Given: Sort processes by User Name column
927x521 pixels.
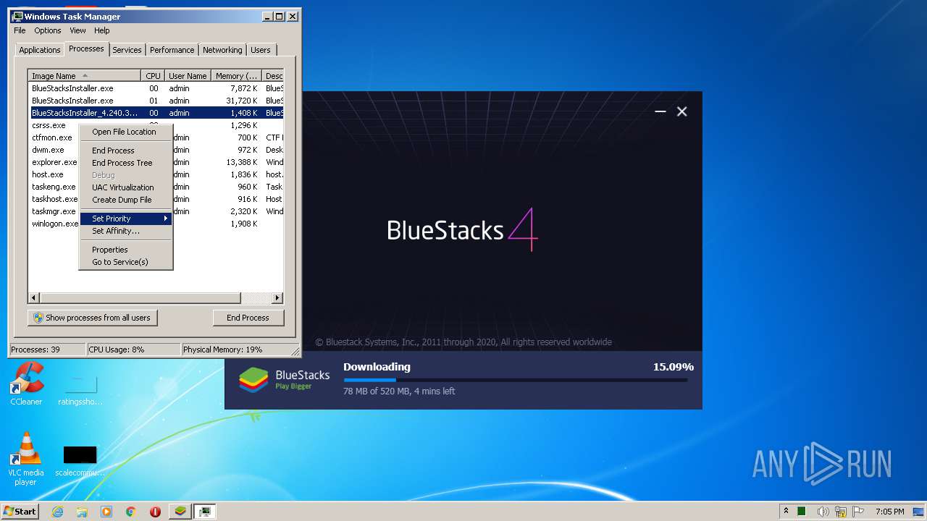Looking at the screenshot, I should coord(188,76).
